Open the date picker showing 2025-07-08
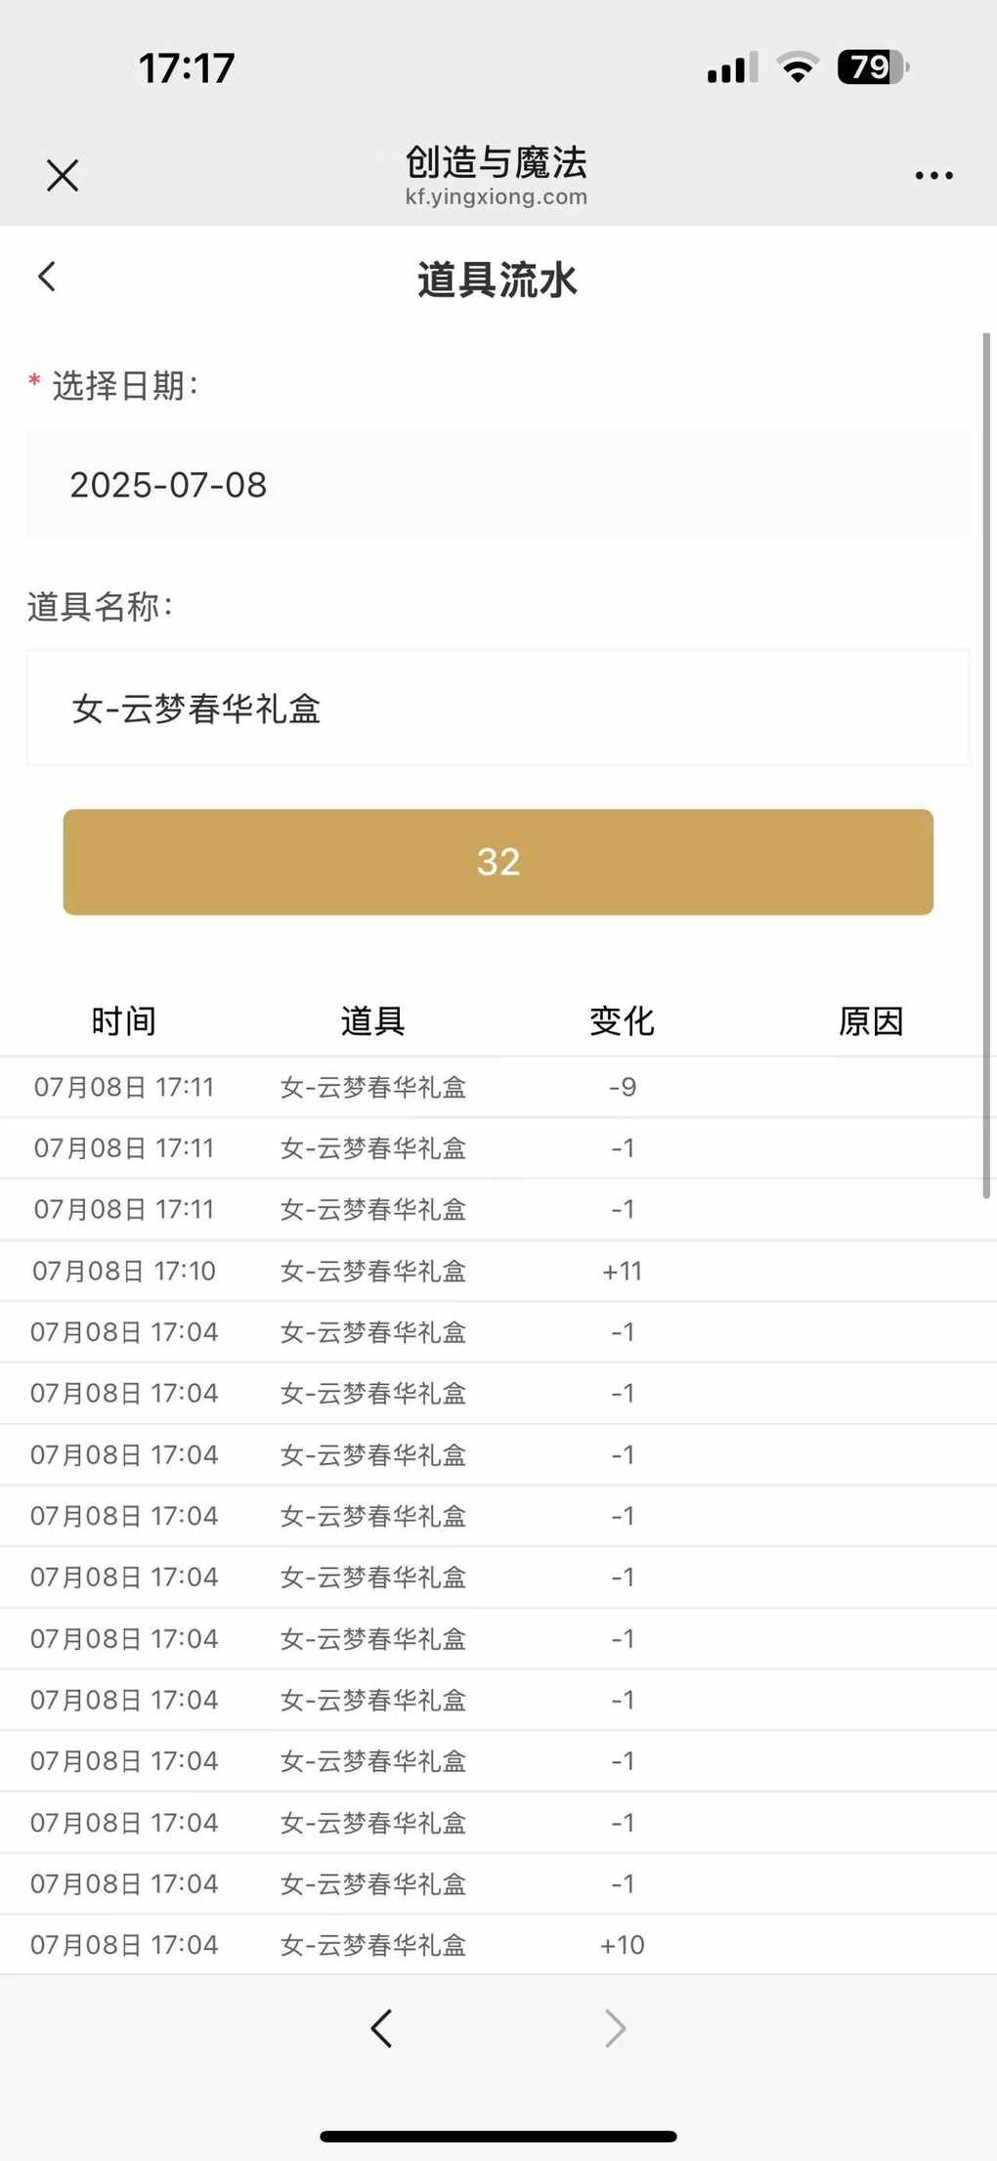Viewport: 997px width, 2161px height. 498,485
